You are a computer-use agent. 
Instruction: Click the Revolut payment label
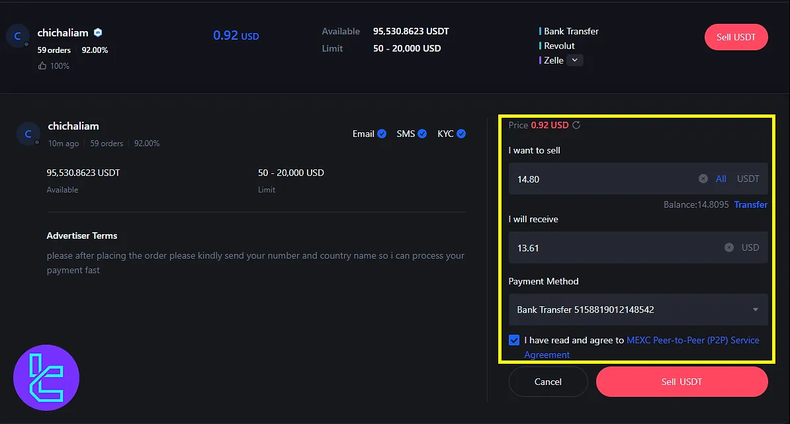click(559, 46)
